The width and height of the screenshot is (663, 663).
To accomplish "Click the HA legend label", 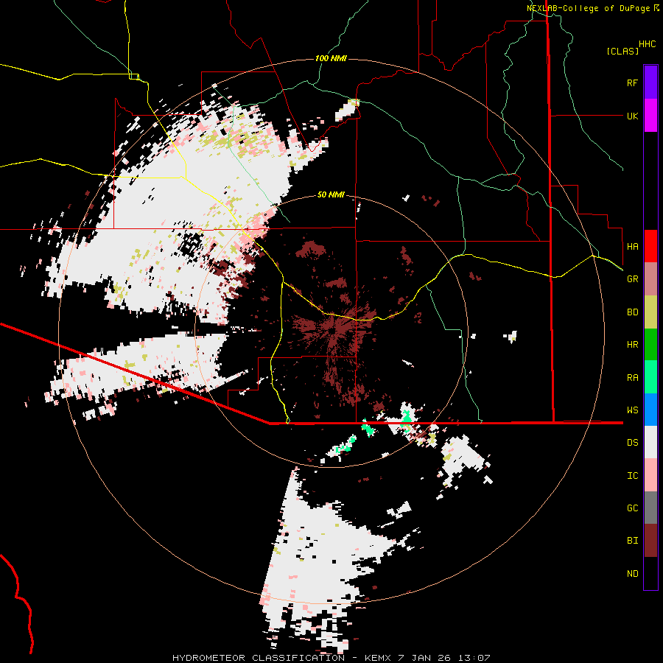I will [x=632, y=246].
